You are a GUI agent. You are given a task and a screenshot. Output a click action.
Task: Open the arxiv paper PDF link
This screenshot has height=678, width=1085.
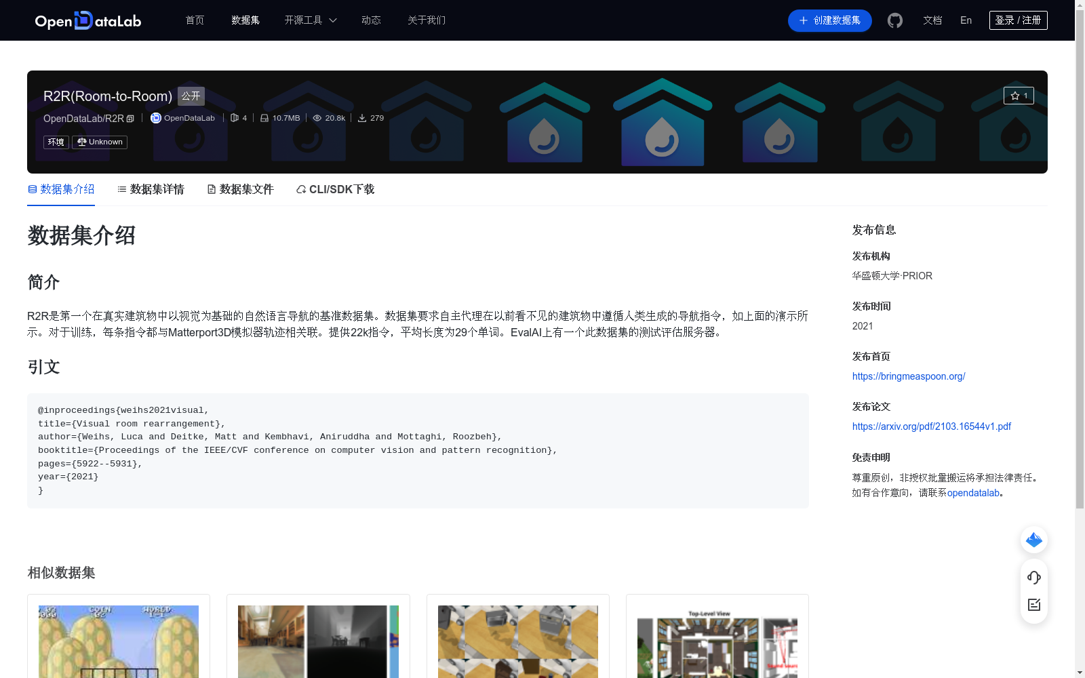coord(932,426)
